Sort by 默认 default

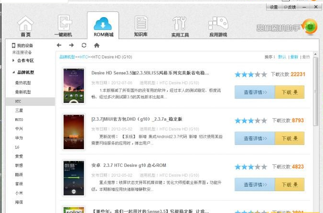[x=282, y=57]
